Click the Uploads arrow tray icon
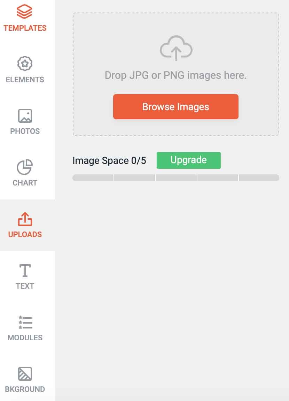This screenshot has width=289, height=401. pyautogui.click(x=25, y=219)
